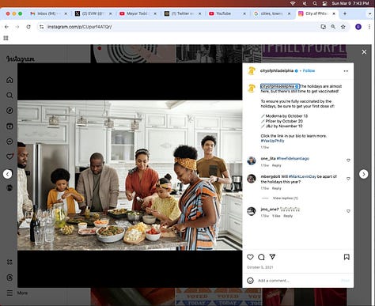The width and height of the screenshot is (375, 306).
Task: Open macOS Control Center
Action: point(325,3)
